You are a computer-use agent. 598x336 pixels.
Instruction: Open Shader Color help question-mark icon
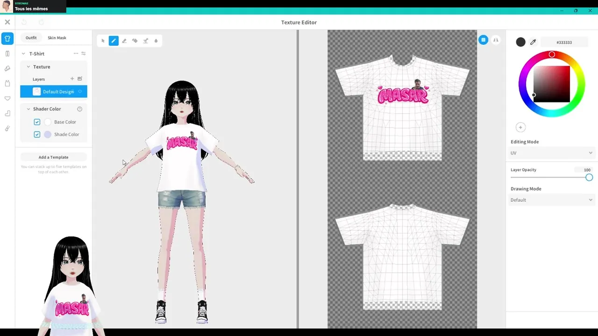(79, 109)
